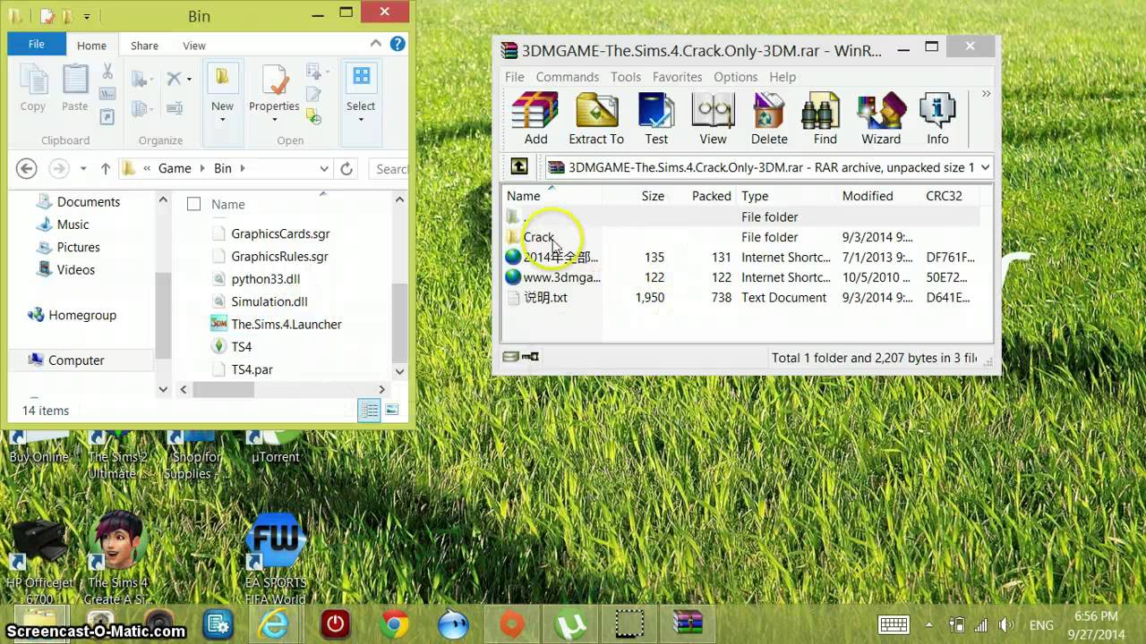Refresh the Bin folder view

[346, 168]
